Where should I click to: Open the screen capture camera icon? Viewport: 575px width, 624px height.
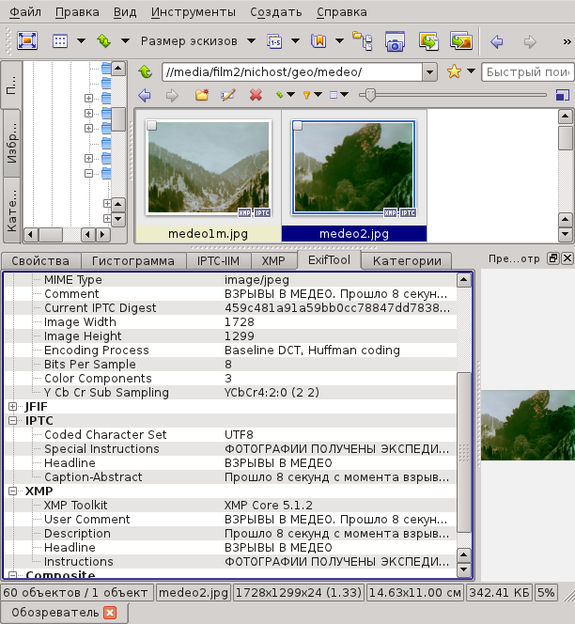[x=395, y=41]
